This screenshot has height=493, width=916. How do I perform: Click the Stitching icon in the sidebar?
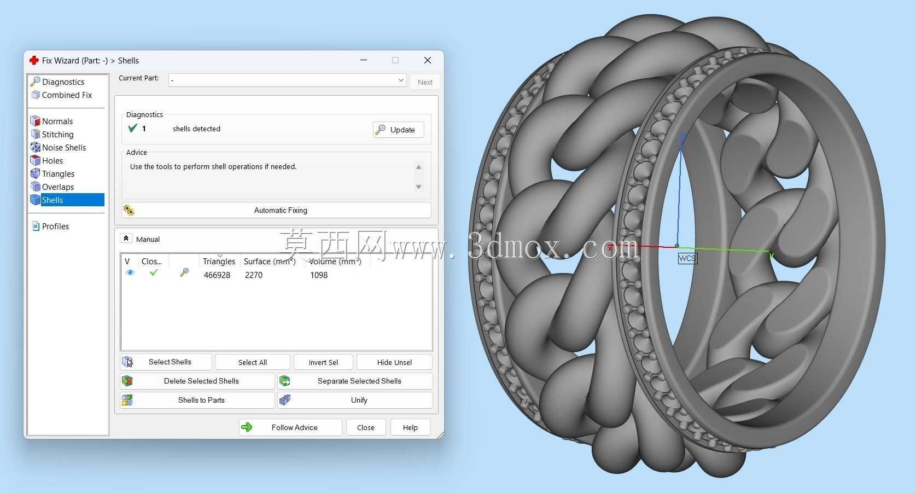[36, 135]
